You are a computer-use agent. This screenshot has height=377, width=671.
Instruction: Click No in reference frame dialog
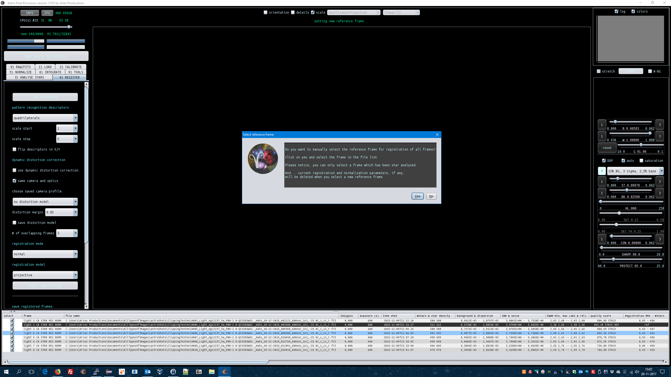point(431,196)
